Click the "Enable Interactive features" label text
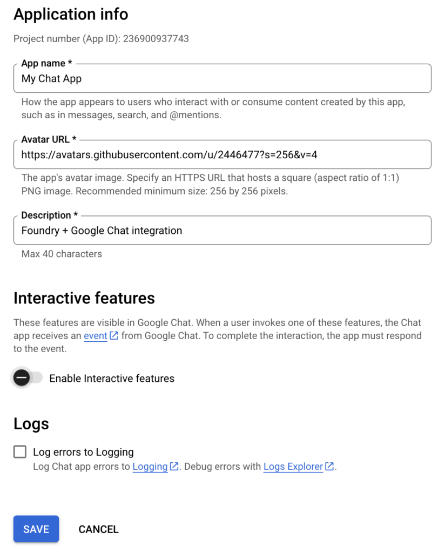Image resolution: width=445 pixels, height=553 pixels. 112,379
